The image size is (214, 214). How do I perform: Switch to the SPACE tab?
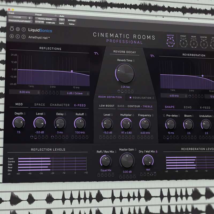tap(40, 105)
